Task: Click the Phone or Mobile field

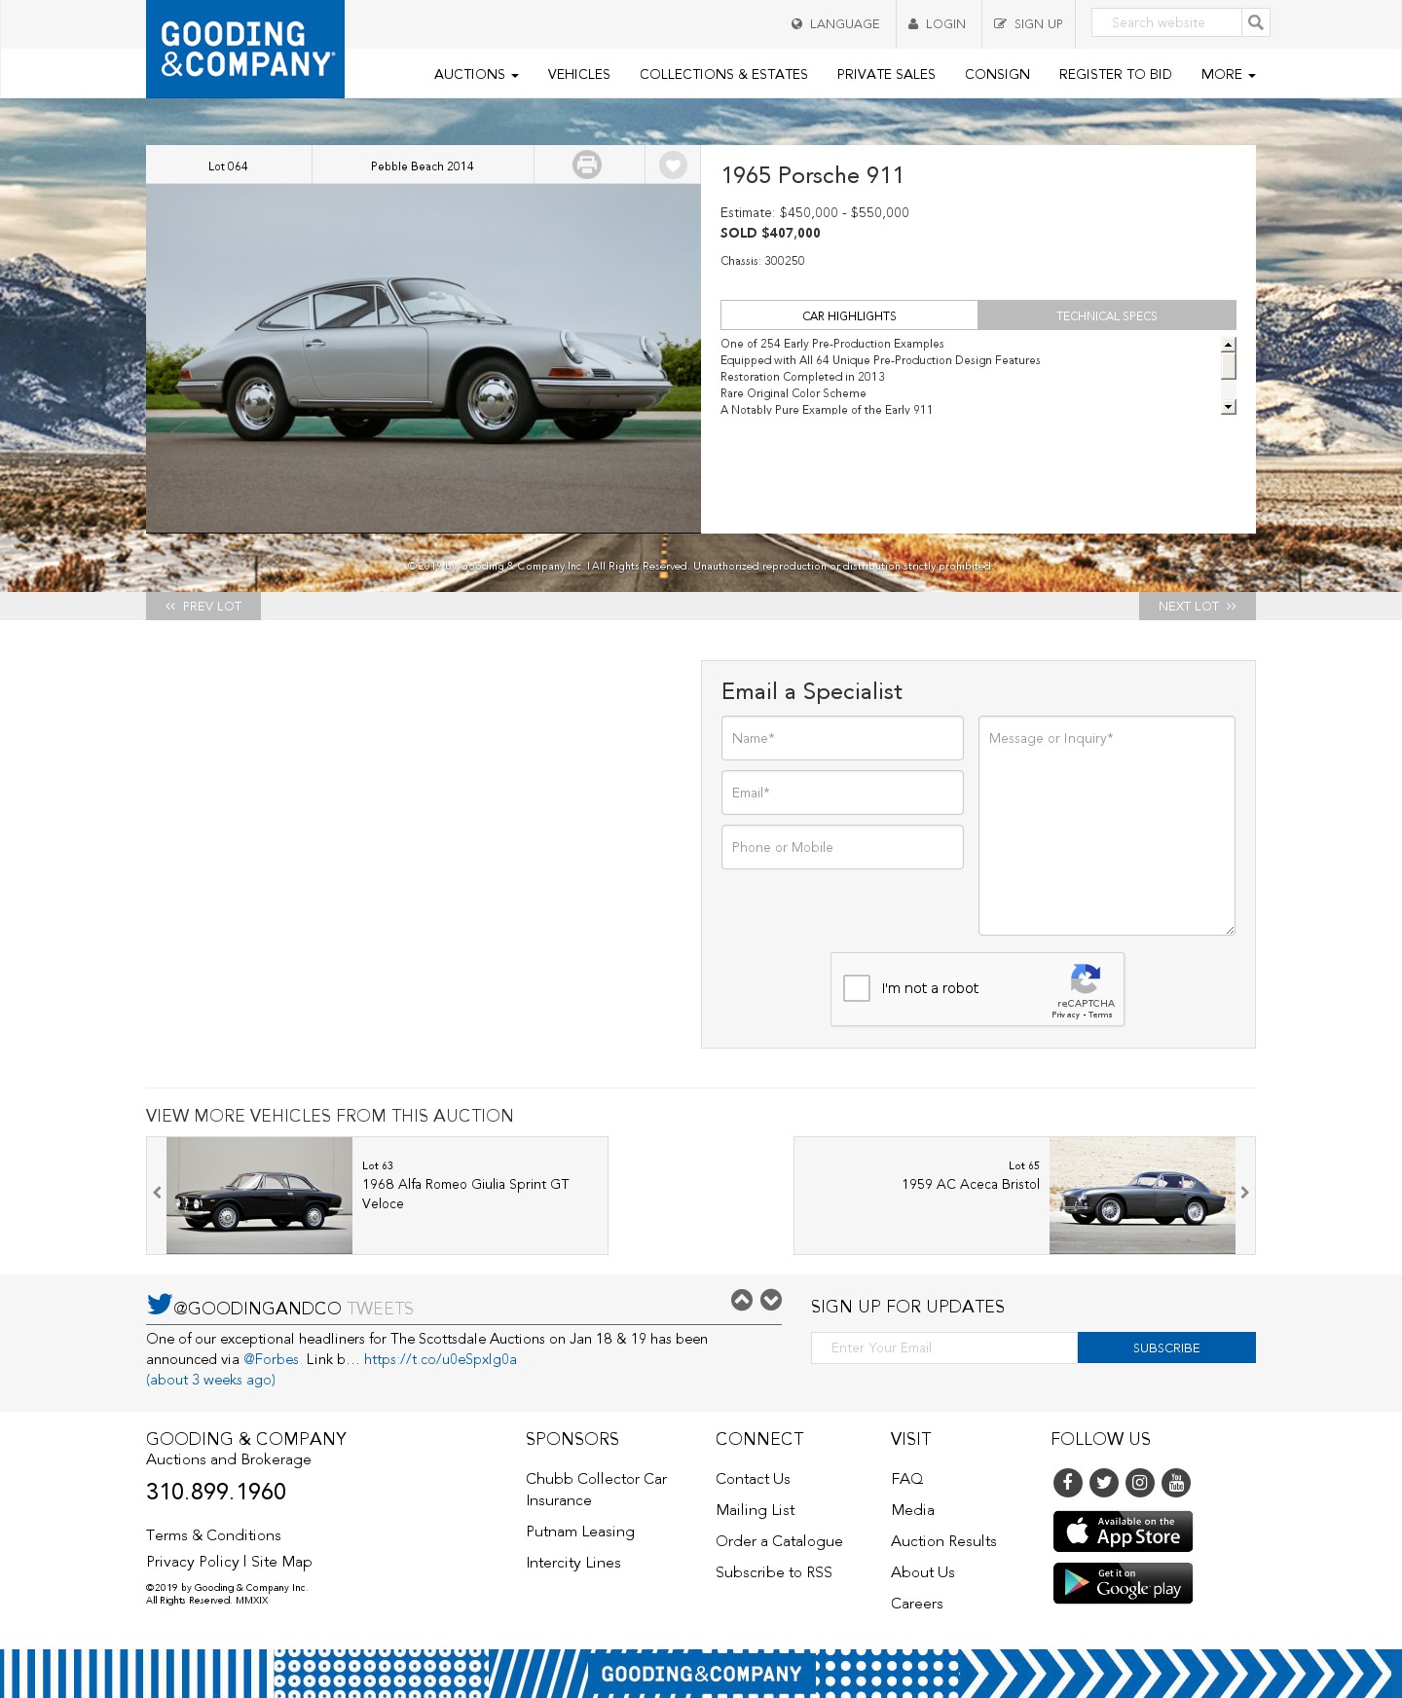Action: (x=842, y=847)
